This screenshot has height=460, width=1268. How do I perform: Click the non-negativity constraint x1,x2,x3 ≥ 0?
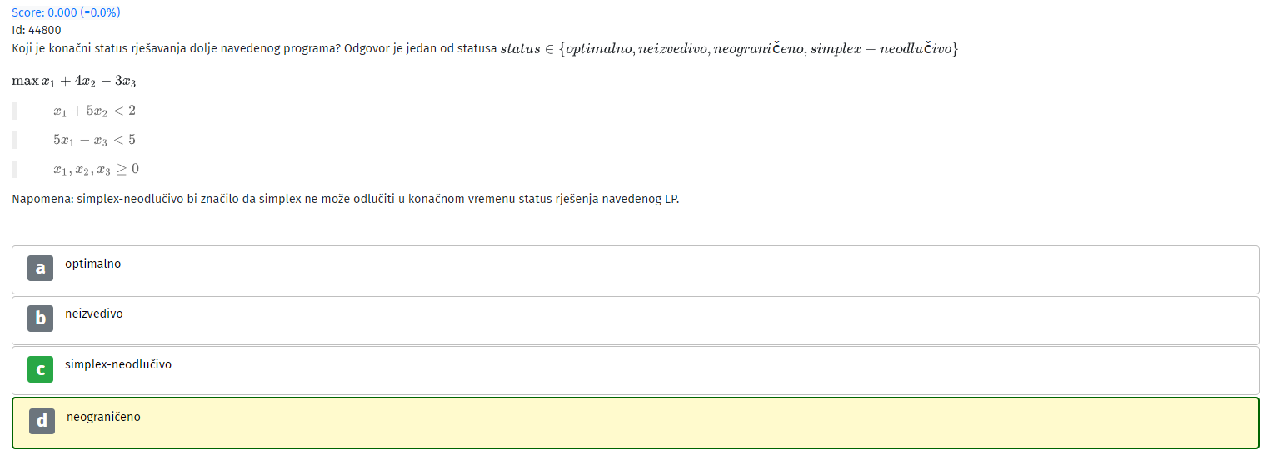tap(96, 169)
